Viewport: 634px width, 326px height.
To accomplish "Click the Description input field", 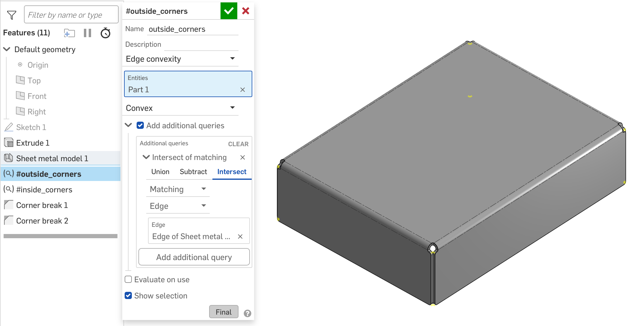I will 201,45.
